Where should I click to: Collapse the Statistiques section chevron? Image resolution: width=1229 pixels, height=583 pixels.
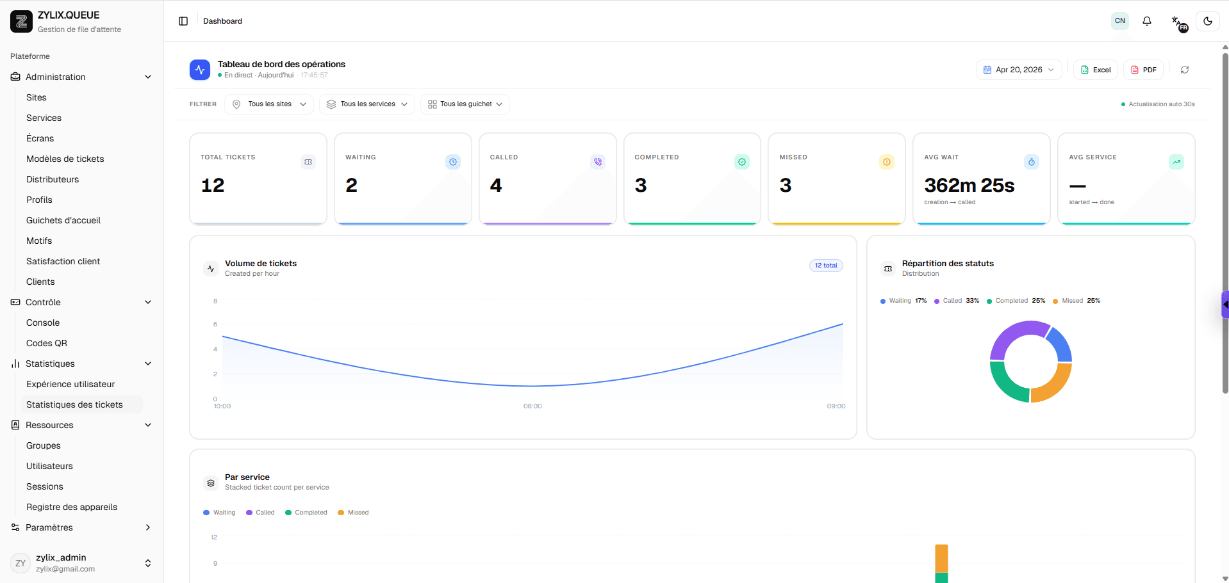tap(148, 363)
